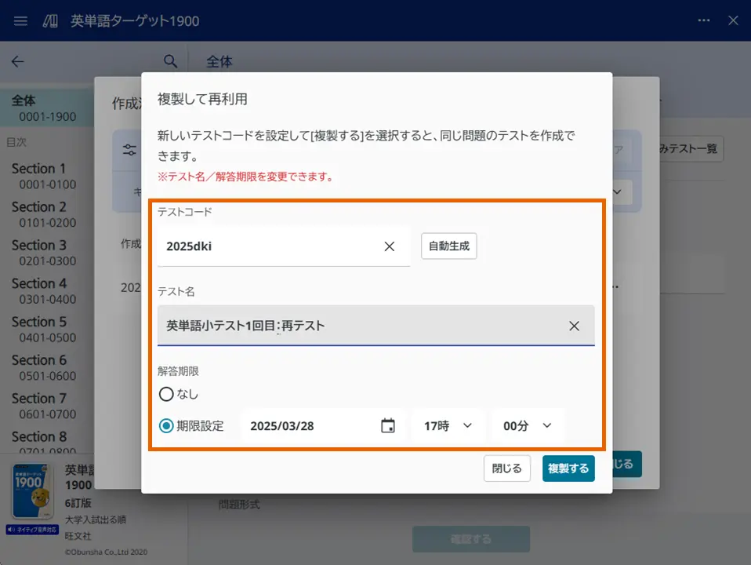Open the hamburger navigation menu
Screen dimensions: 751x565
[20, 20]
